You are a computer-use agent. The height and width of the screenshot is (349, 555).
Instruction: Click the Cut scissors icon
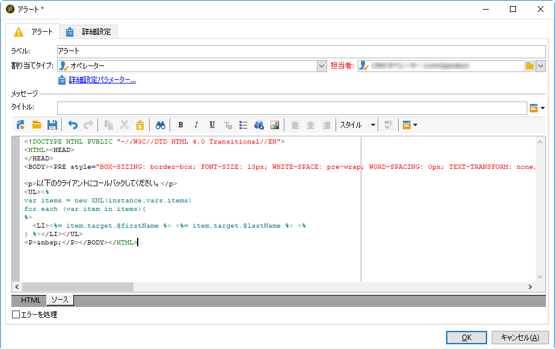tap(124, 125)
